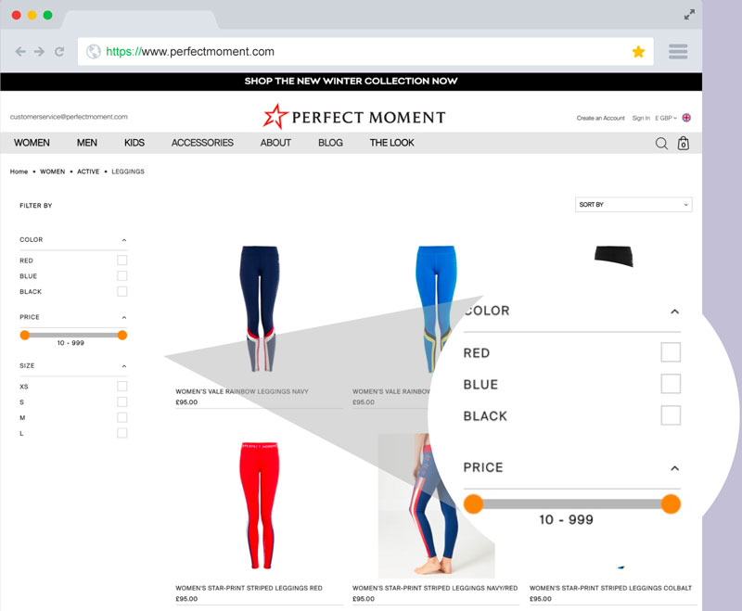Click the Create an Account link
The width and height of the screenshot is (742, 611).
600,118
